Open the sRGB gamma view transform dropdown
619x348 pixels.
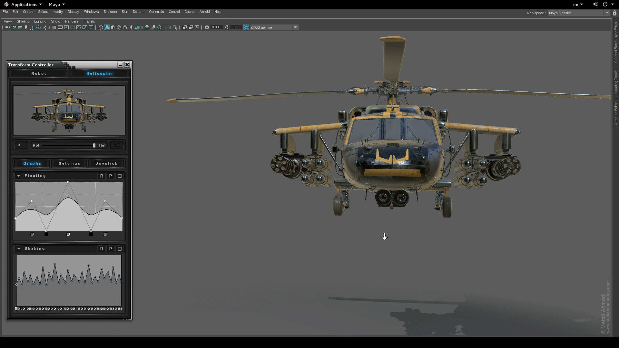point(296,27)
